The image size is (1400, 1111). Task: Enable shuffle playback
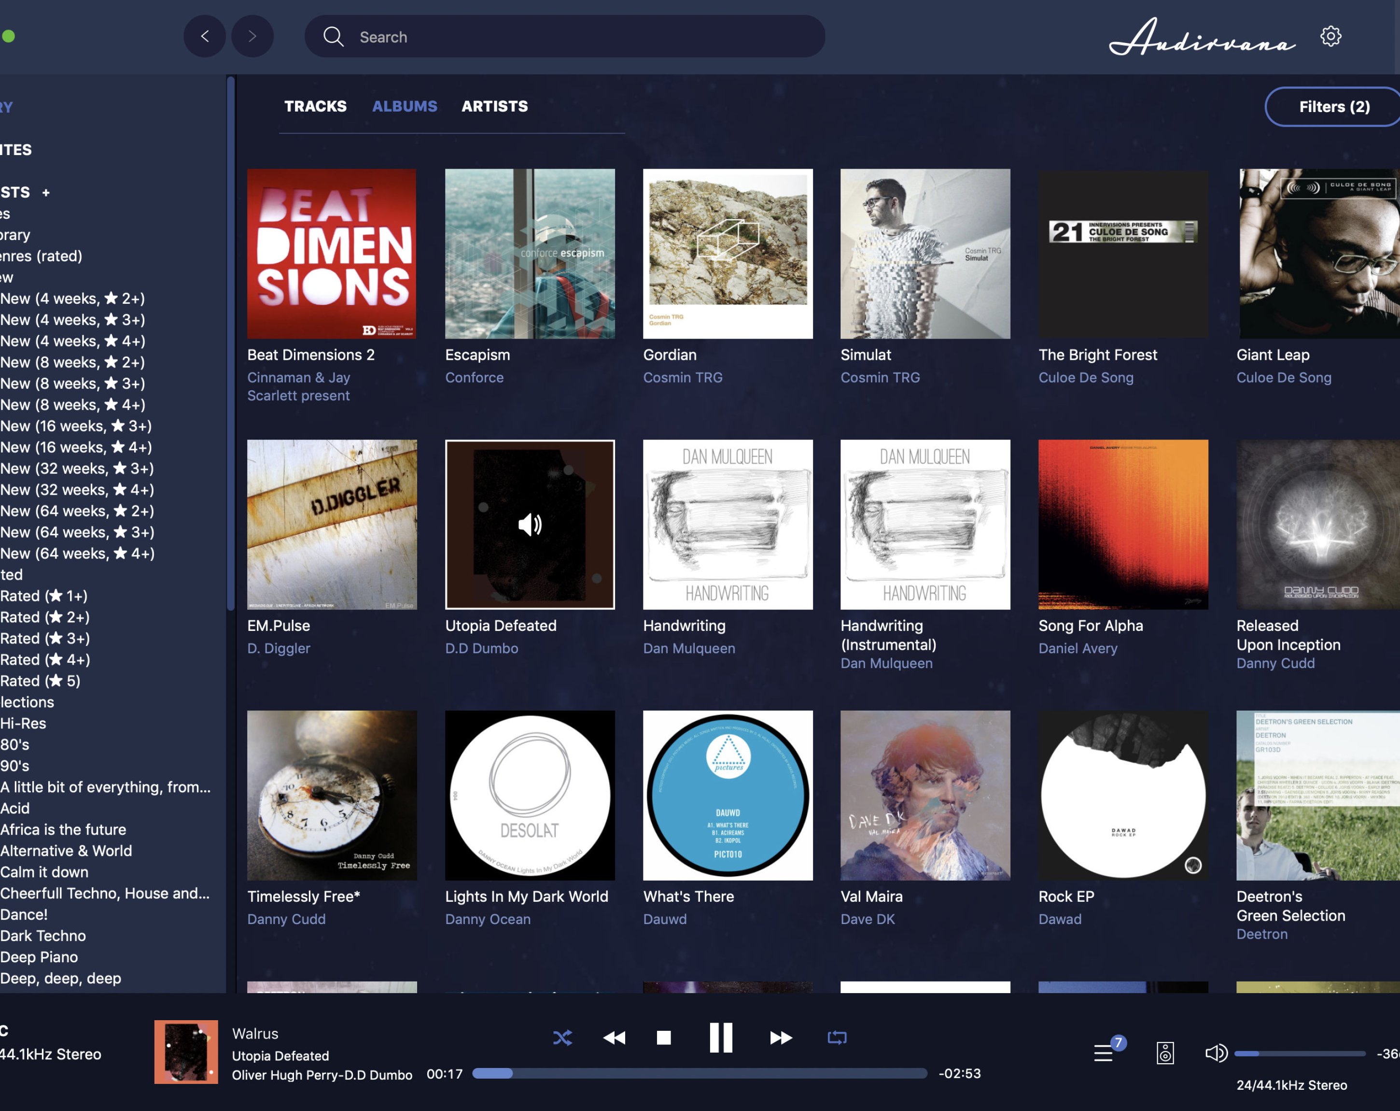coord(562,1038)
